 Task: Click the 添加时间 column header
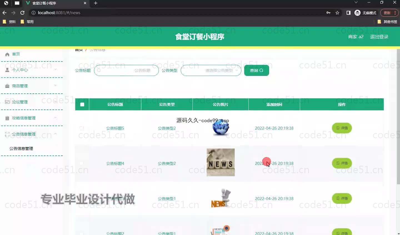274,104
